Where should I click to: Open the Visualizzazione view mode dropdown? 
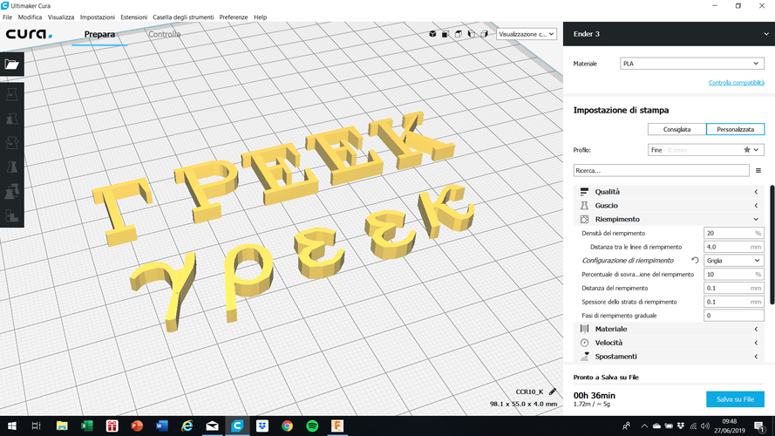[x=527, y=34]
